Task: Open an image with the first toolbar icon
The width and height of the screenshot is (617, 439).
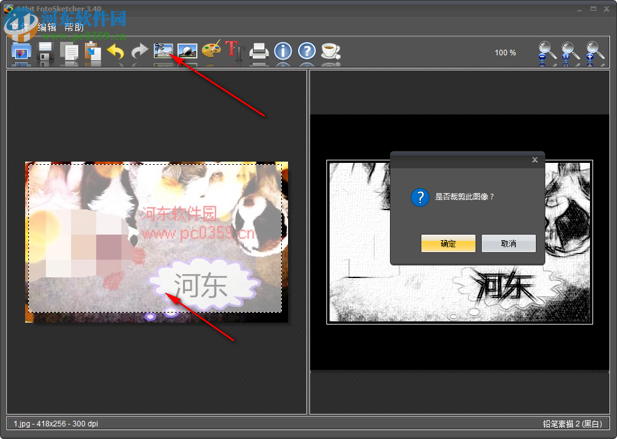Action: [x=21, y=52]
